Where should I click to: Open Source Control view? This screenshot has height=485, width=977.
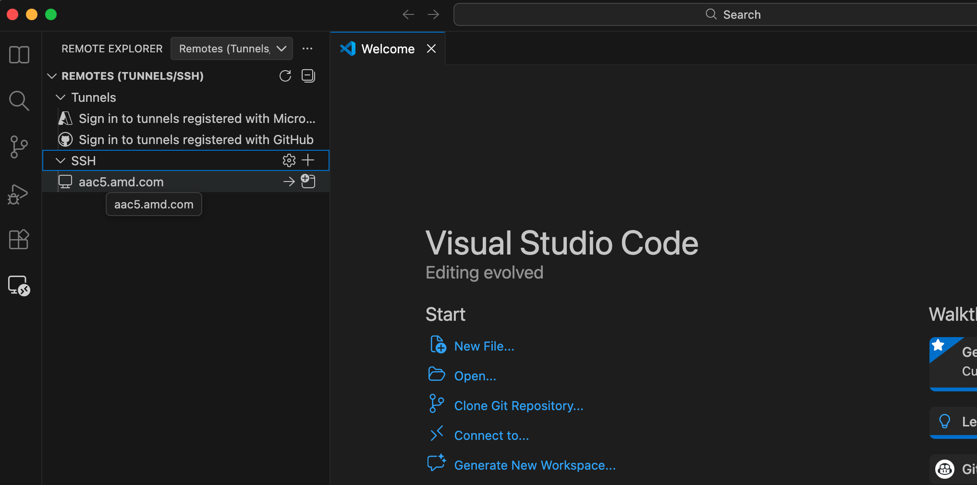pyautogui.click(x=19, y=147)
